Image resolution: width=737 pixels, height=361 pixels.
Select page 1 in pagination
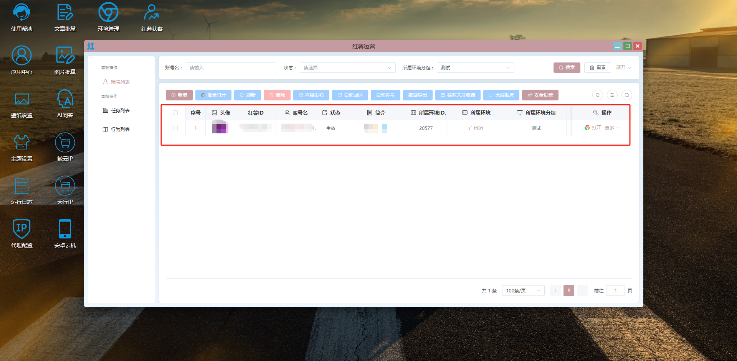tap(569, 290)
